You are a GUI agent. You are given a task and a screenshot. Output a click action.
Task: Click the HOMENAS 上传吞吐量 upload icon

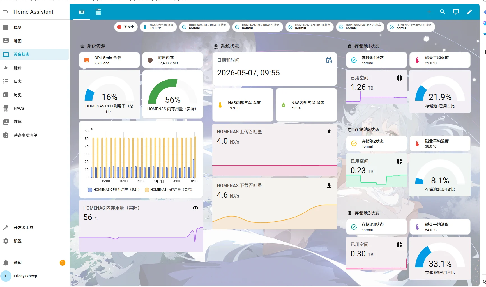pyautogui.click(x=329, y=132)
